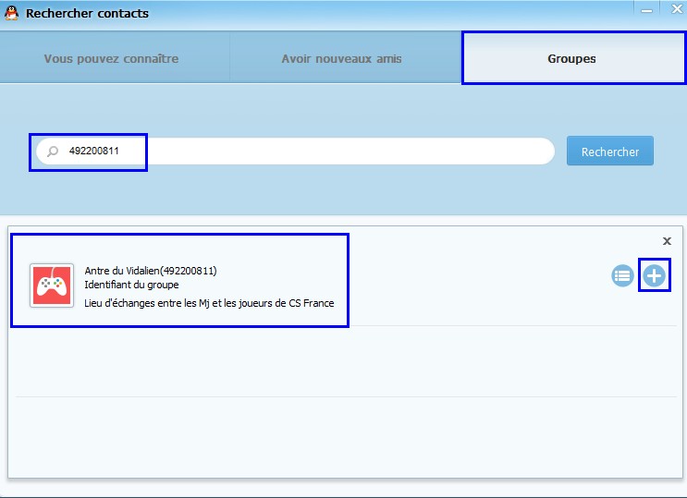Viewport: 687px width, 498px height.
Task: Switch to the Vous pouvez connaître tab
Action: [x=111, y=58]
